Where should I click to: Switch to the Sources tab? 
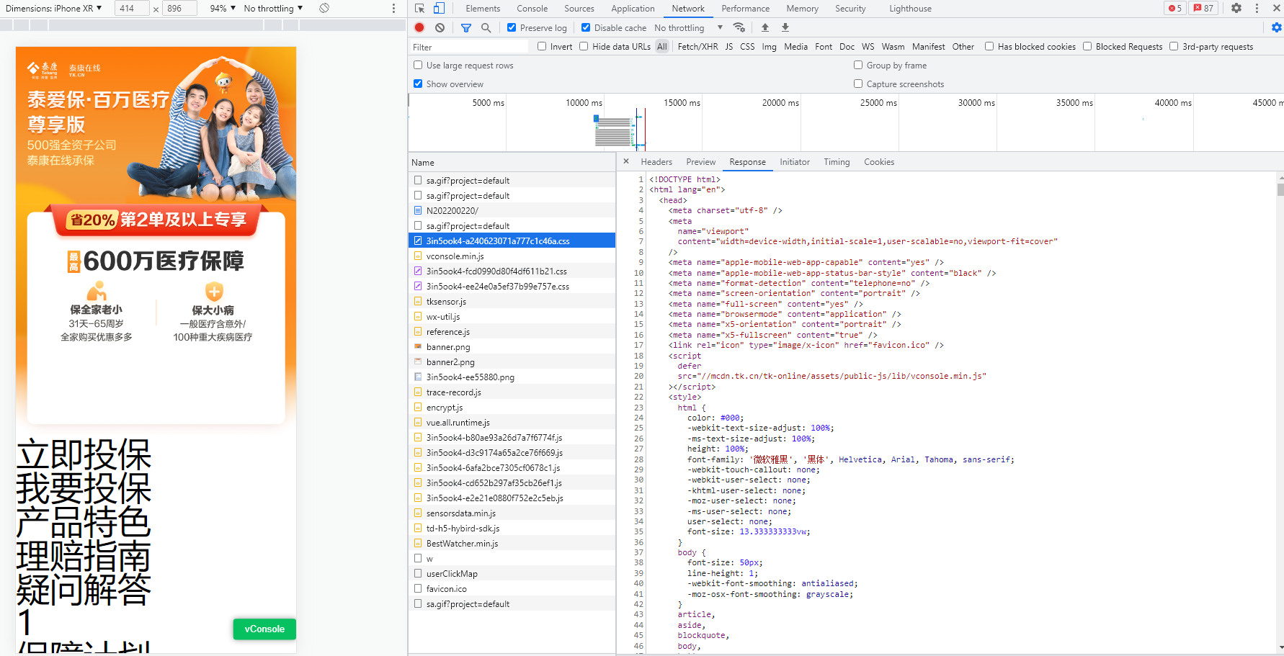[579, 9]
